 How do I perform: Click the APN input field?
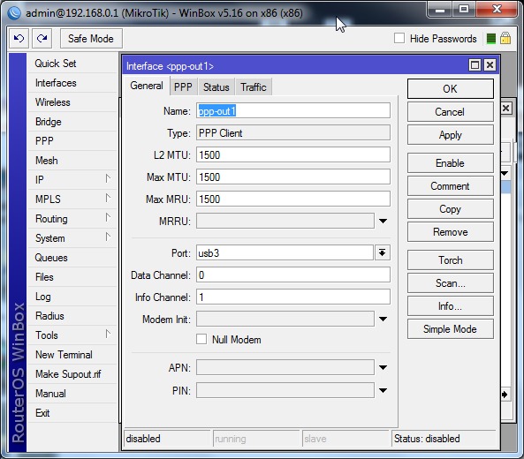pos(285,367)
